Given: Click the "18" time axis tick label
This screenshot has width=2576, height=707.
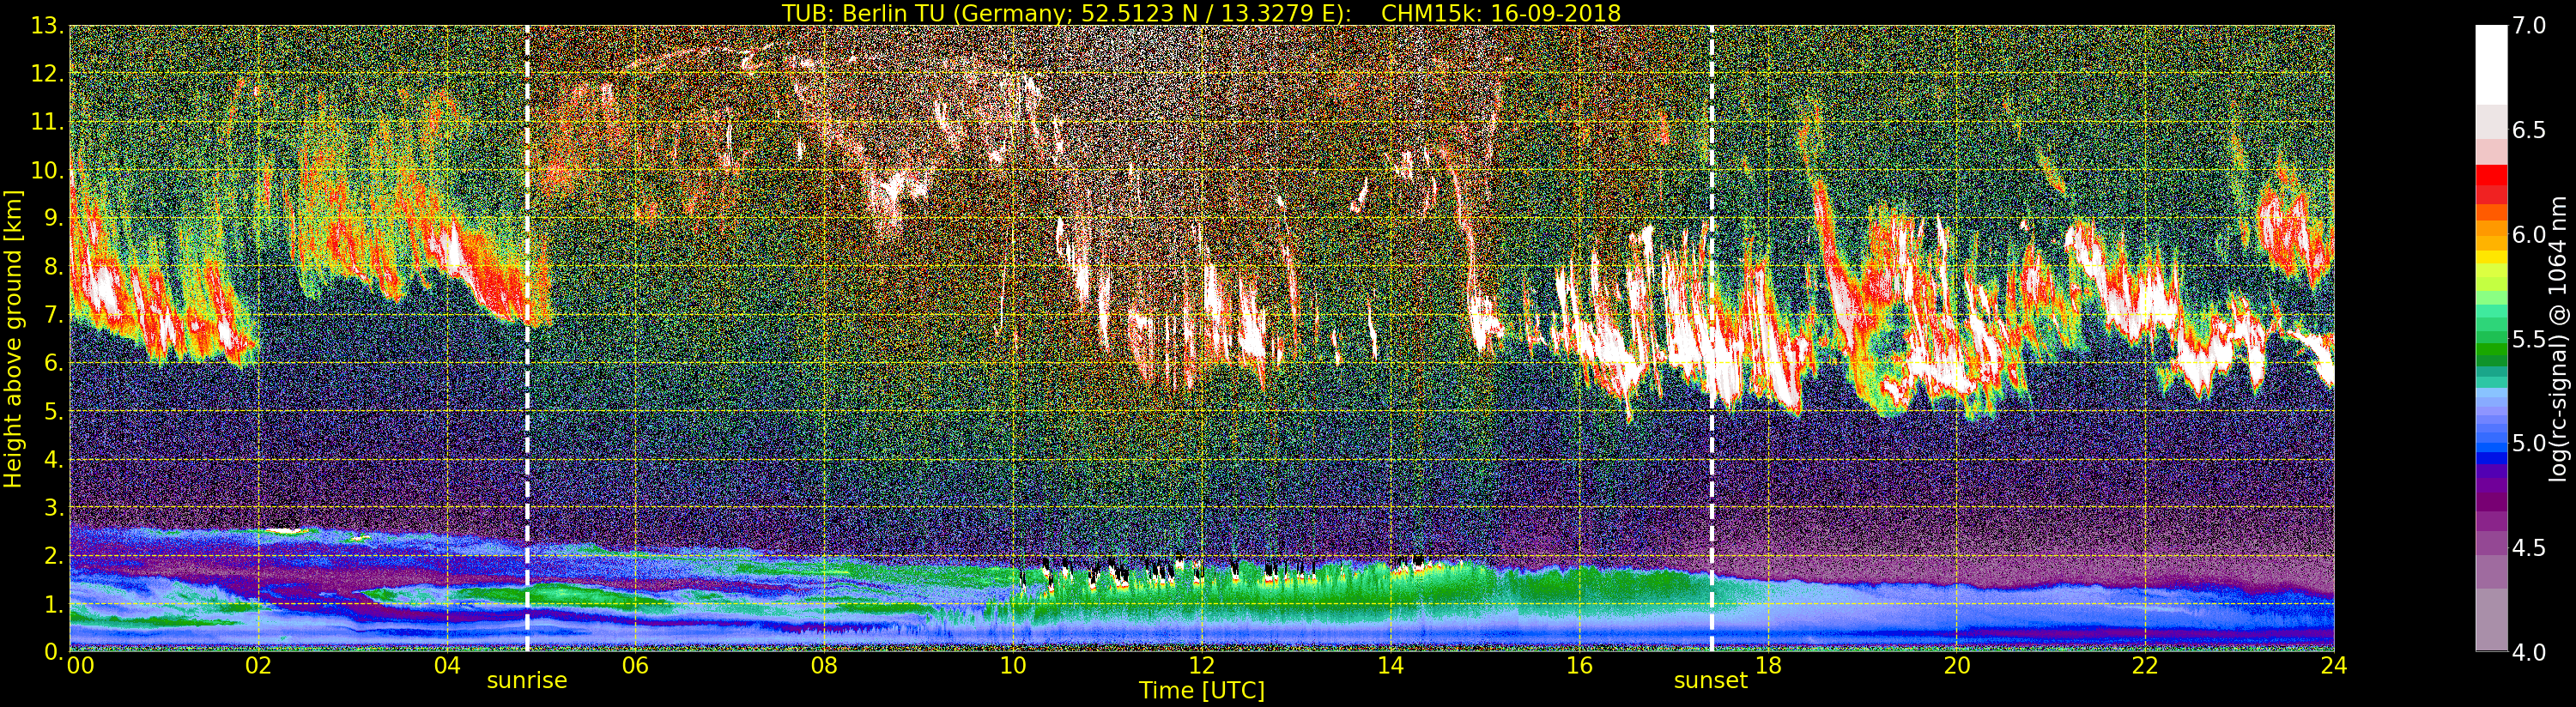Looking at the screenshot, I should [x=1768, y=665].
